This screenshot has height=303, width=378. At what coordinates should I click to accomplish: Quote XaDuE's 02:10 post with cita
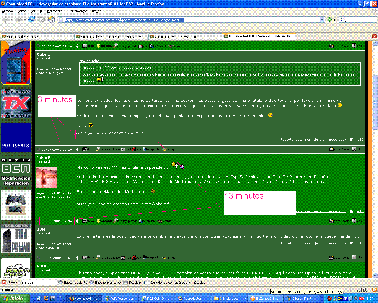click(357, 46)
